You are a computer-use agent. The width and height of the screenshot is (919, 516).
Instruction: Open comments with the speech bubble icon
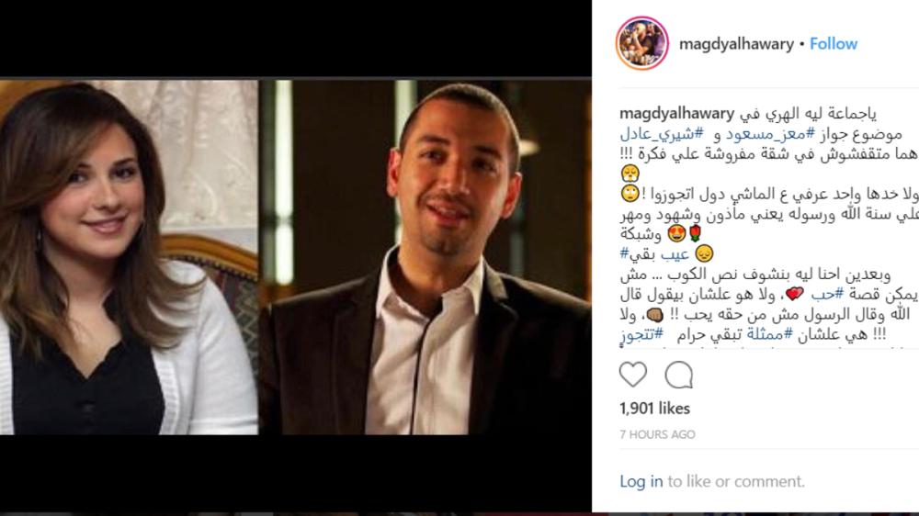click(x=679, y=375)
